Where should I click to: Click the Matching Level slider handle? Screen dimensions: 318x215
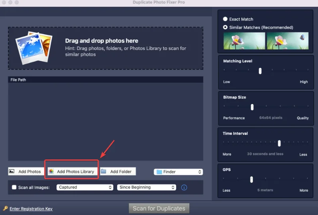[260, 71]
